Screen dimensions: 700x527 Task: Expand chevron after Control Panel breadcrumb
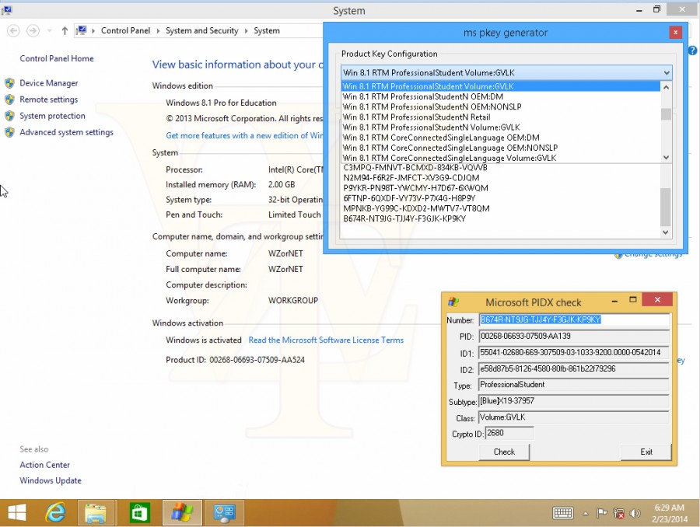coord(158,31)
